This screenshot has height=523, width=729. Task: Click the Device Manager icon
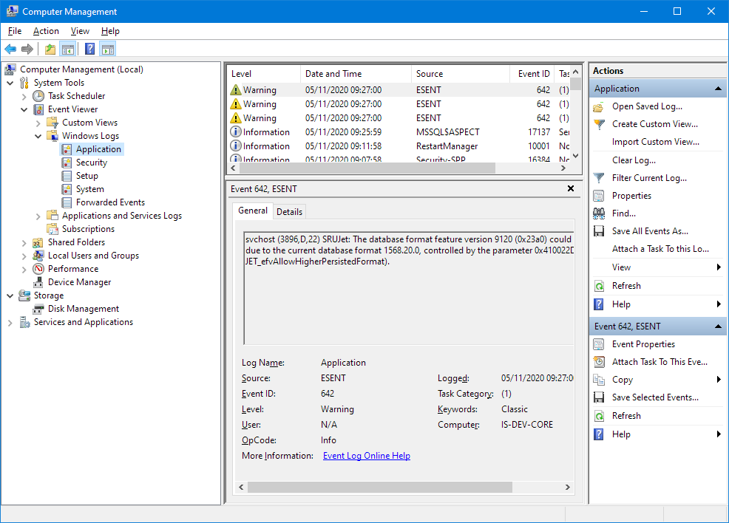pos(38,282)
